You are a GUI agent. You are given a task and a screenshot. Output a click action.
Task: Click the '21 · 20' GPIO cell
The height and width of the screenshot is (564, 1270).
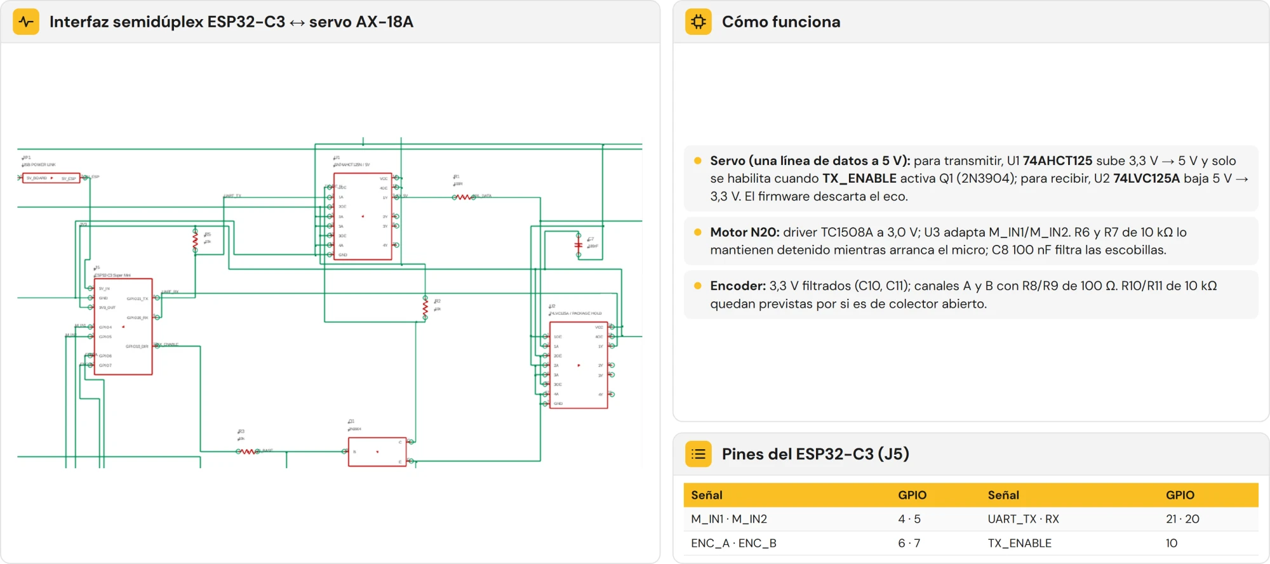click(x=1182, y=519)
